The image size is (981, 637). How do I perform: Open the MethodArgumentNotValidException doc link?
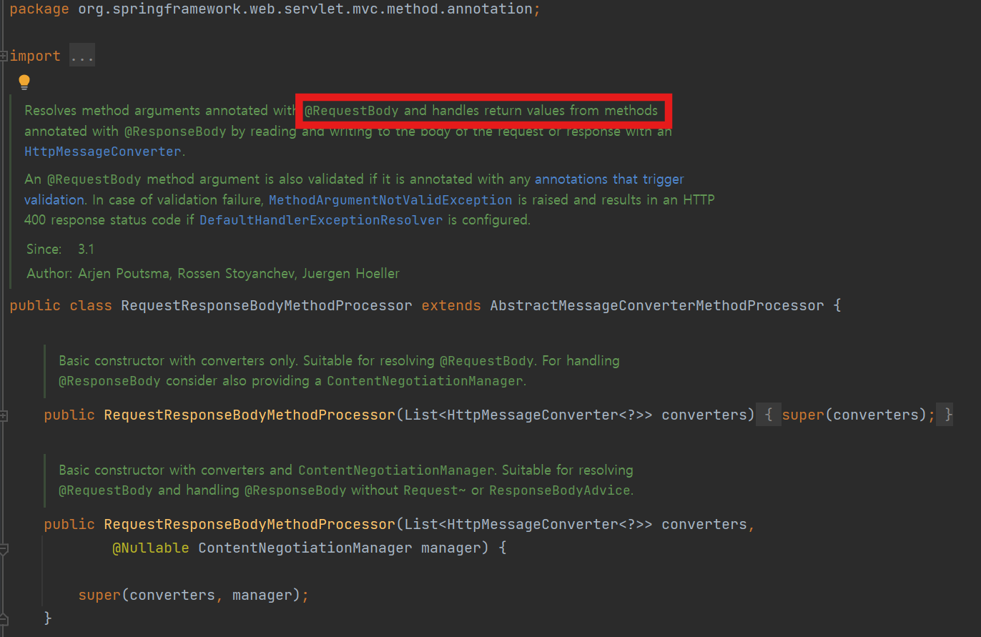click(390, 199)
